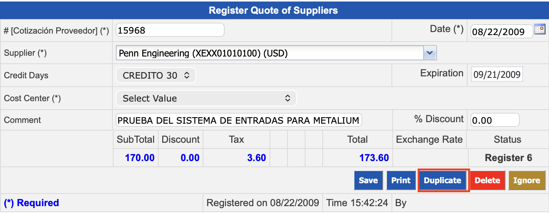Click the Penn Engineering supplier text box
Viewport: 549px width, 213px height.
tap(270, 53)
